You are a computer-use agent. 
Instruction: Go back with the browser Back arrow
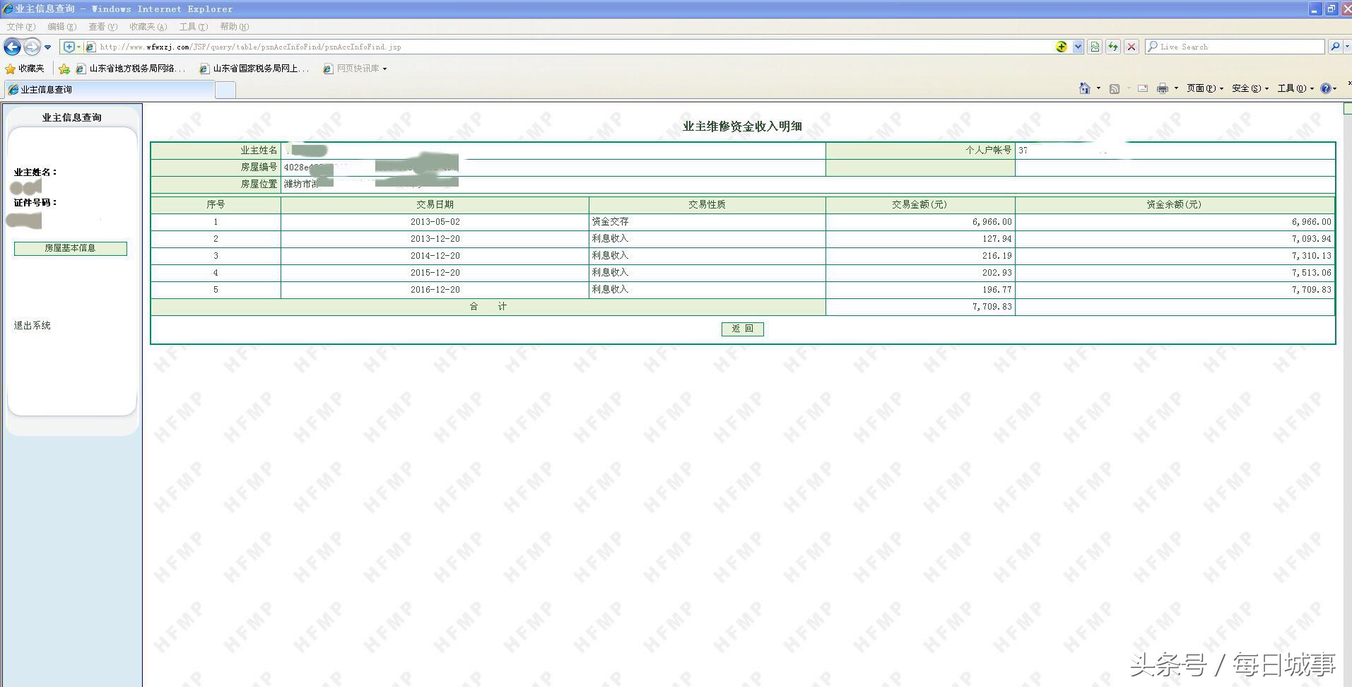point(12,47)
